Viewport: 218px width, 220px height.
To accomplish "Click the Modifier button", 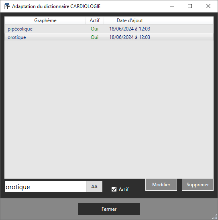I will [x=161, y=185].
